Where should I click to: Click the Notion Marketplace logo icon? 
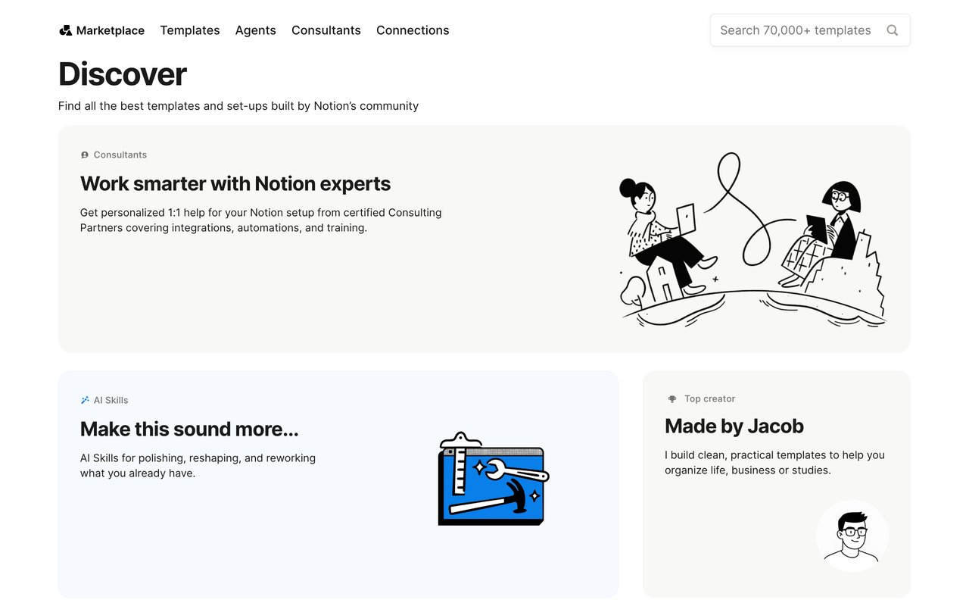point(66,30)
